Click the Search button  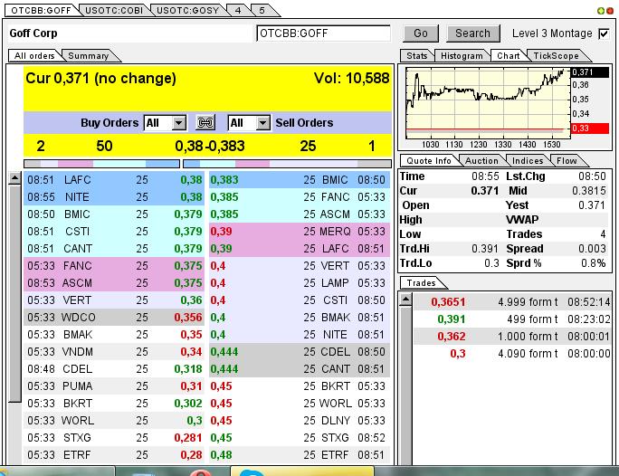473,33
